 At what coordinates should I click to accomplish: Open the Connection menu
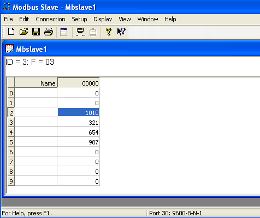50,19
